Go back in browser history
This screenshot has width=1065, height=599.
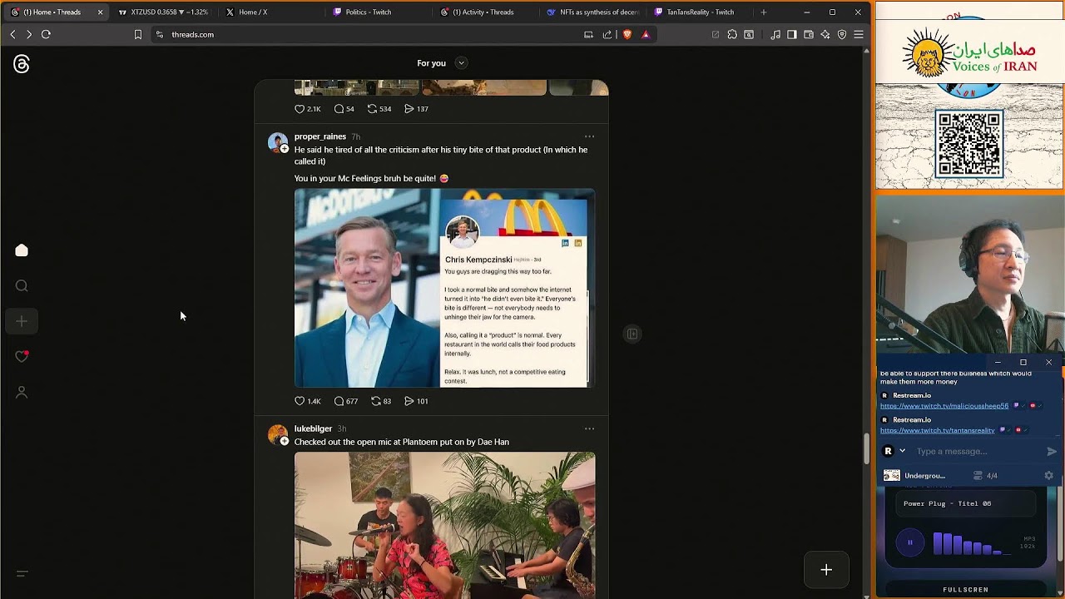[x=12, y=34]
